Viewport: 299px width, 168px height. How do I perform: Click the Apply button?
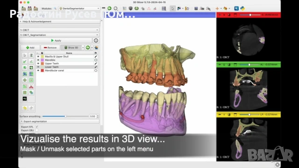coord(56,41)
